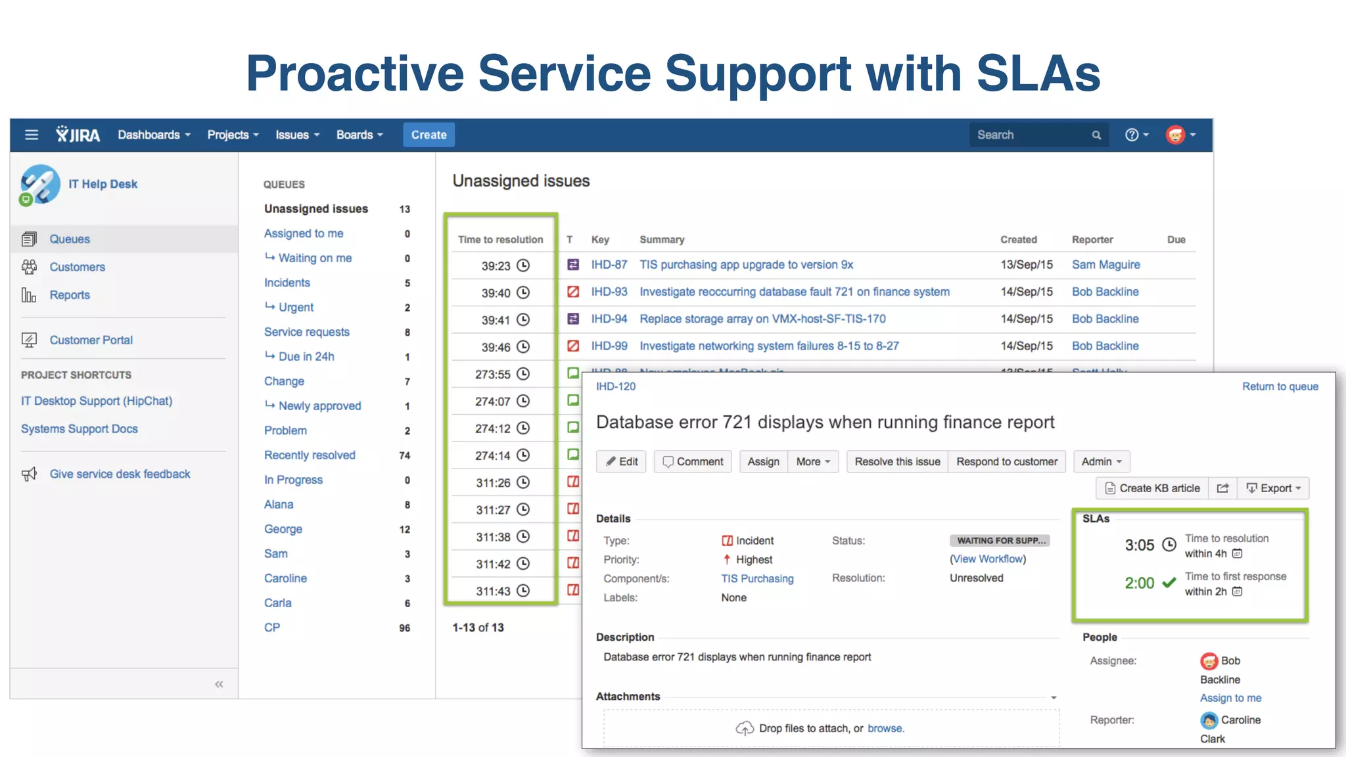Select the Incidents queue
The width and height of the screenshot is (1346, 757).
click(x=287, y=283)
